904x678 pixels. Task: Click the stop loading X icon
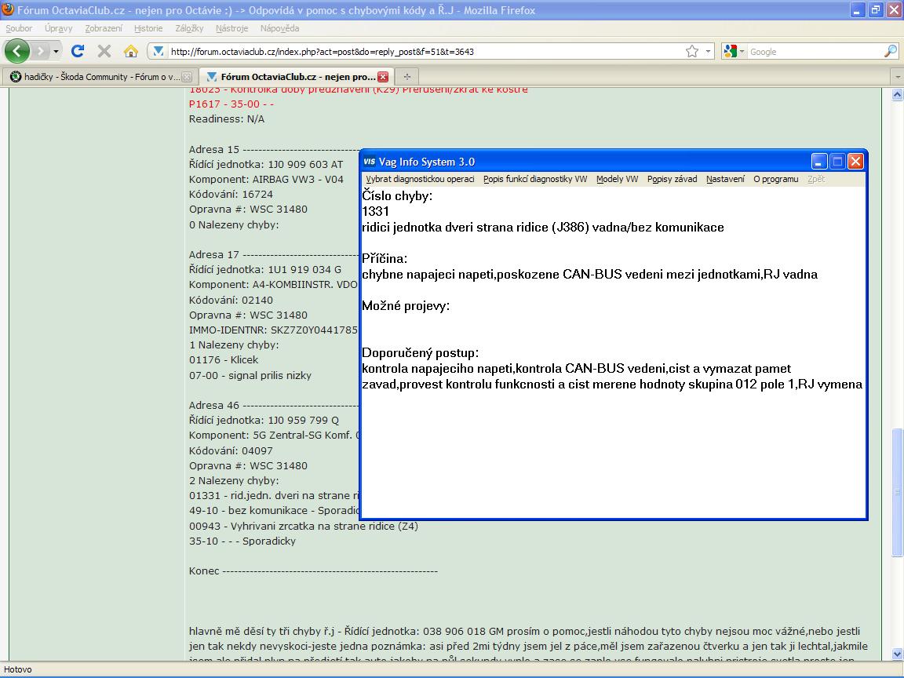click(x=104, y=51)
